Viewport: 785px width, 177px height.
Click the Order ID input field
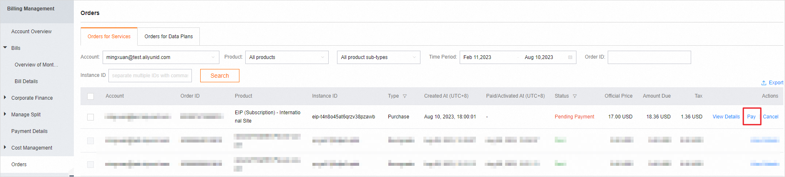pos(649,57)
